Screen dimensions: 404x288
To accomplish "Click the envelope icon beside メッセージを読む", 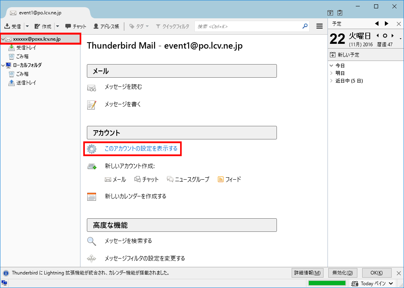I will pyautogui.click(x=92, y=88).
